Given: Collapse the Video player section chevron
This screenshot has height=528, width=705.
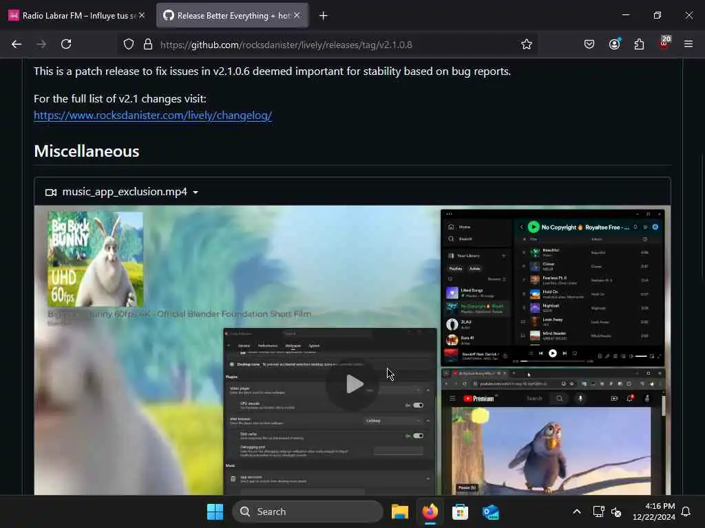Looking at the screenshot, I should pyautogui.click(x=428, y=390).
